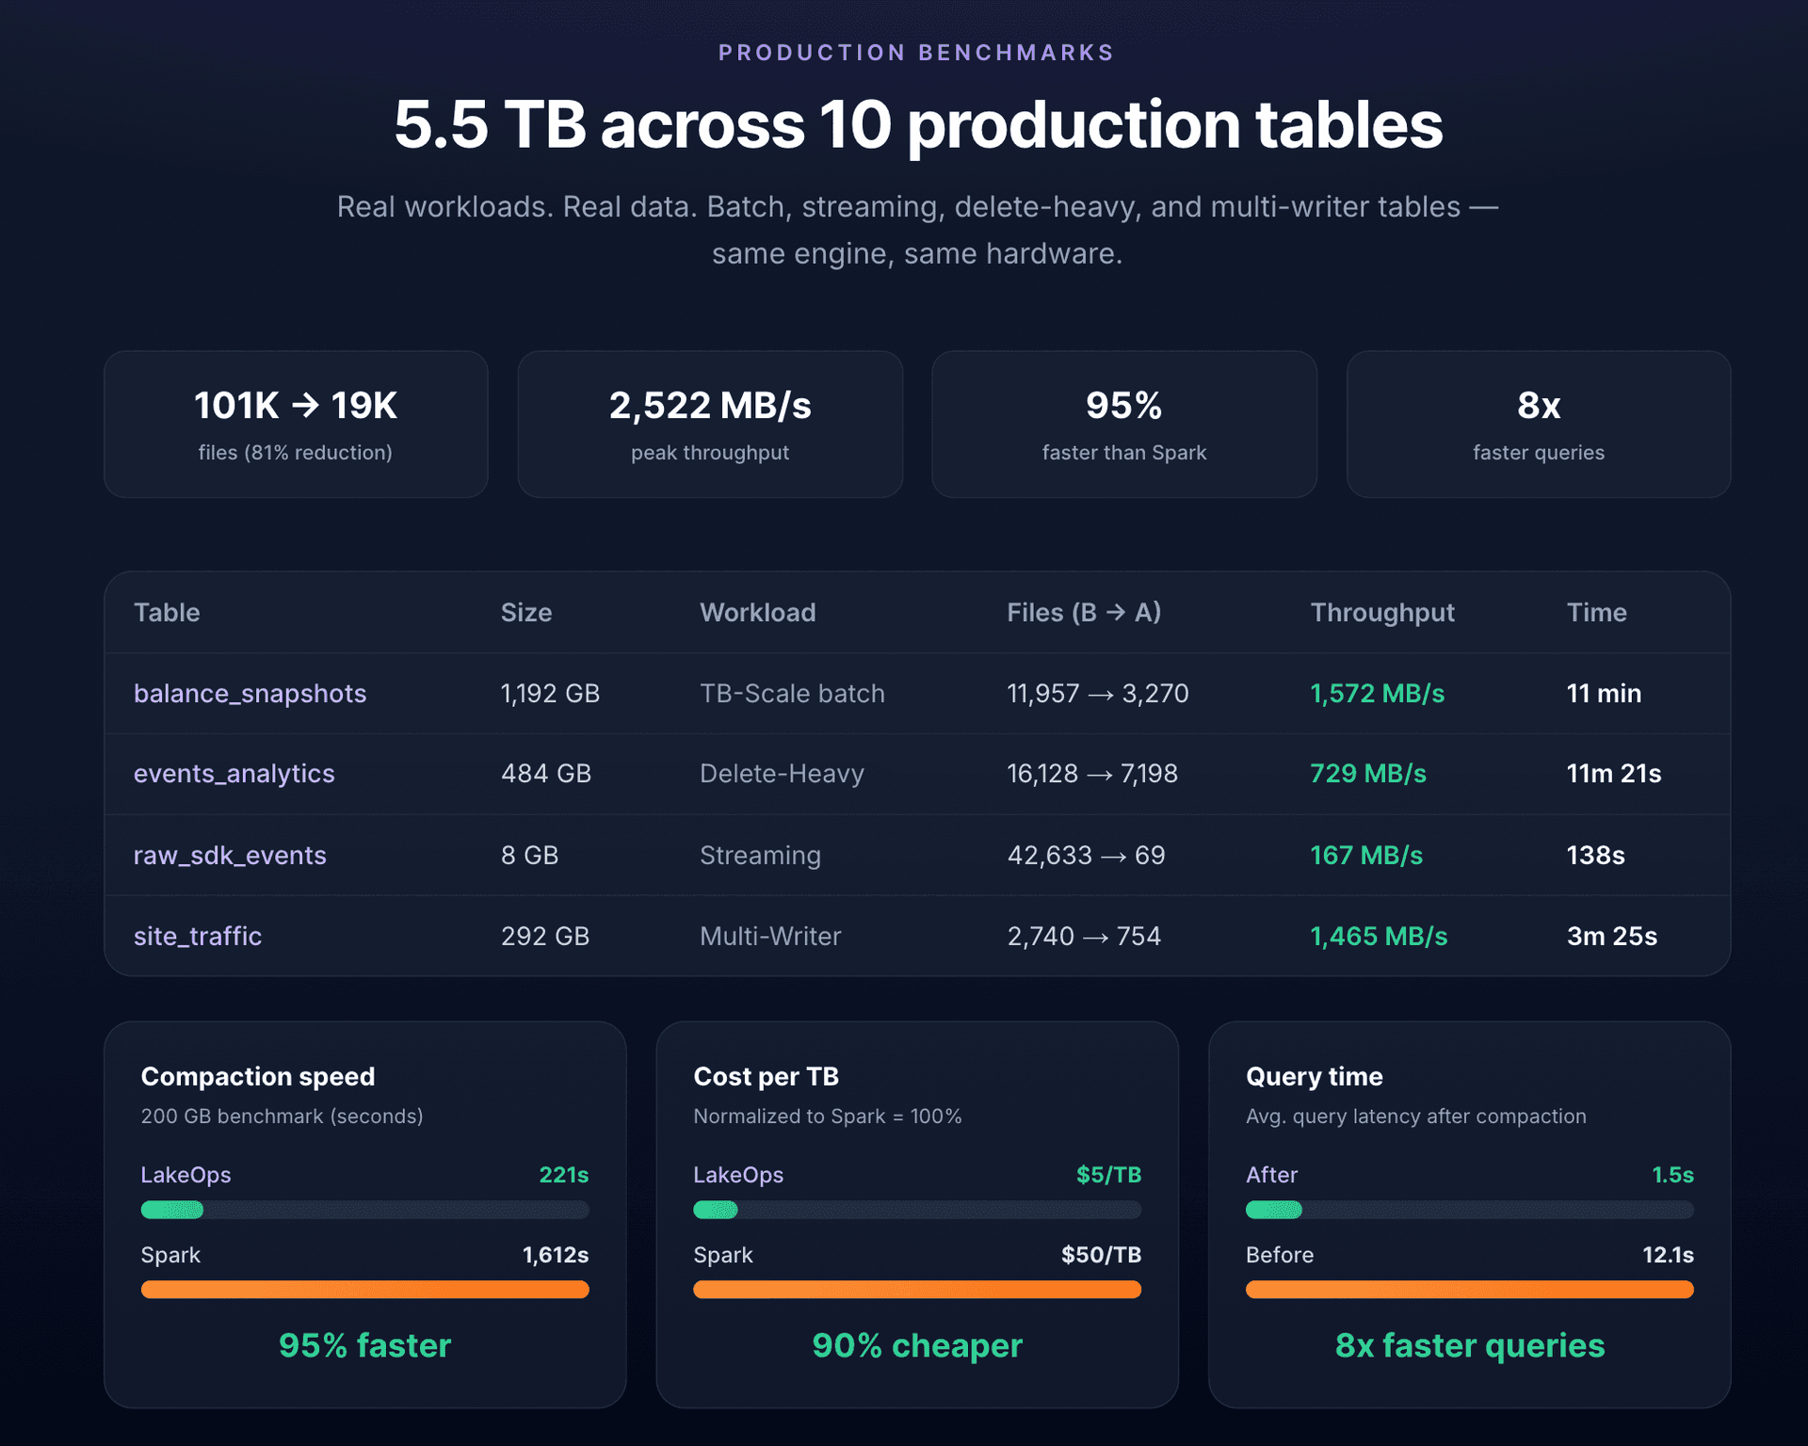
Task: Click the Before 12.1s orange progress bar
Action: click(x=1470, y=1290)
